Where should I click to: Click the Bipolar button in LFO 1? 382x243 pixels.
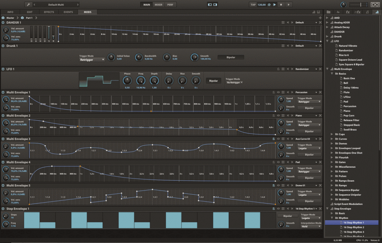214,81
